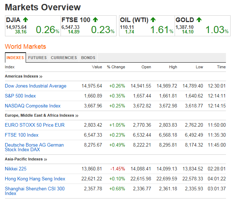The image size is (232, 201).
Task: Select the Bonds tab
Action: coord(88,58)
